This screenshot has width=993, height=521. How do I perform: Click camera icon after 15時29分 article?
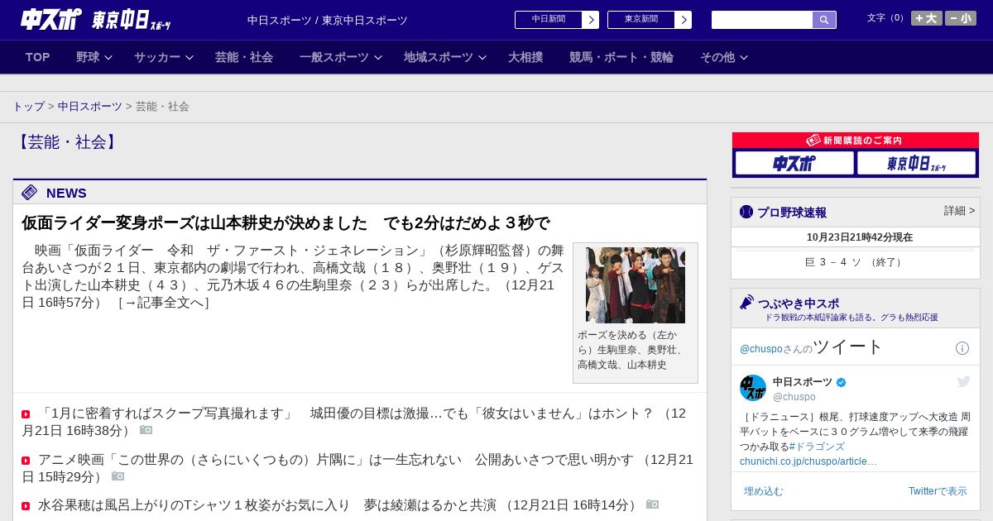[118, 476]
